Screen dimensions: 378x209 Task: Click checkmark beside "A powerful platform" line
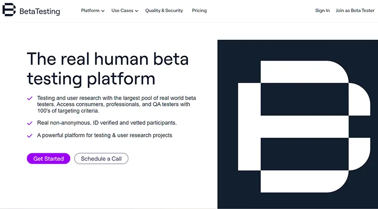30,136
